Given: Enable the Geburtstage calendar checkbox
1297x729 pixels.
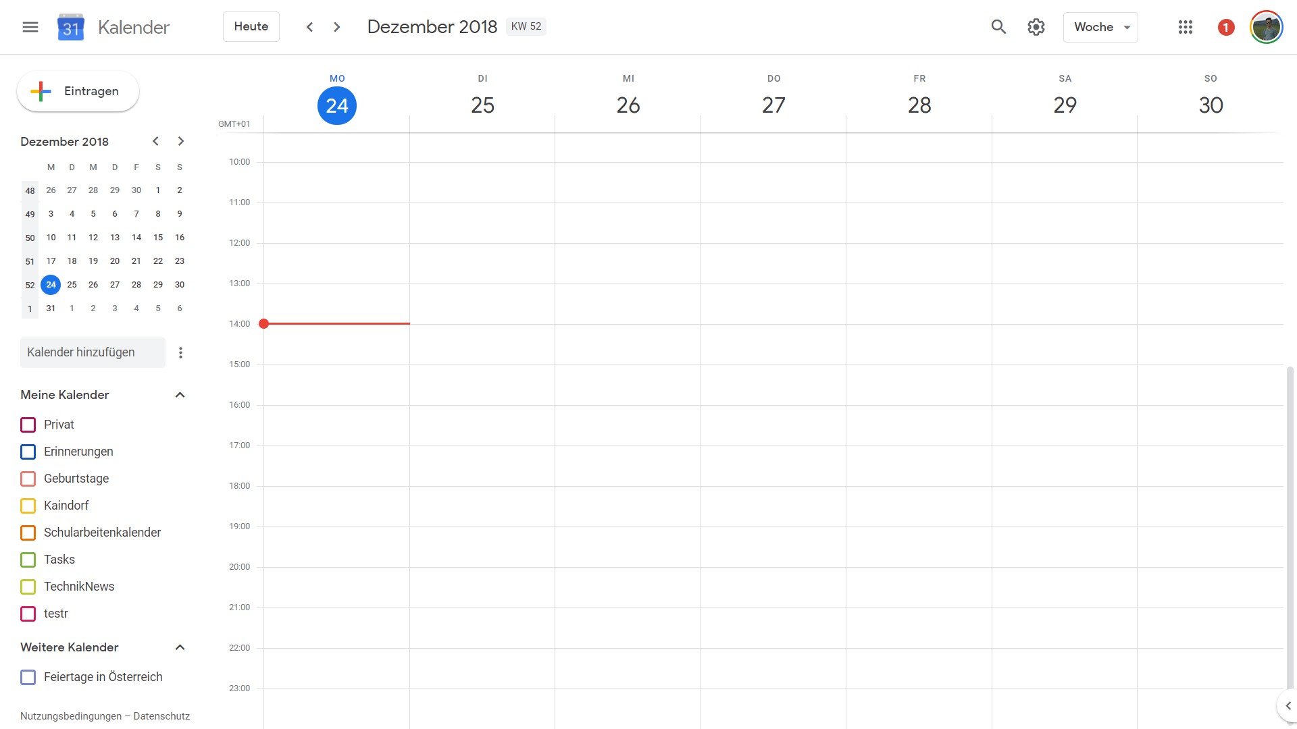Looking at the screenshot, I should (x=28, y=479).
